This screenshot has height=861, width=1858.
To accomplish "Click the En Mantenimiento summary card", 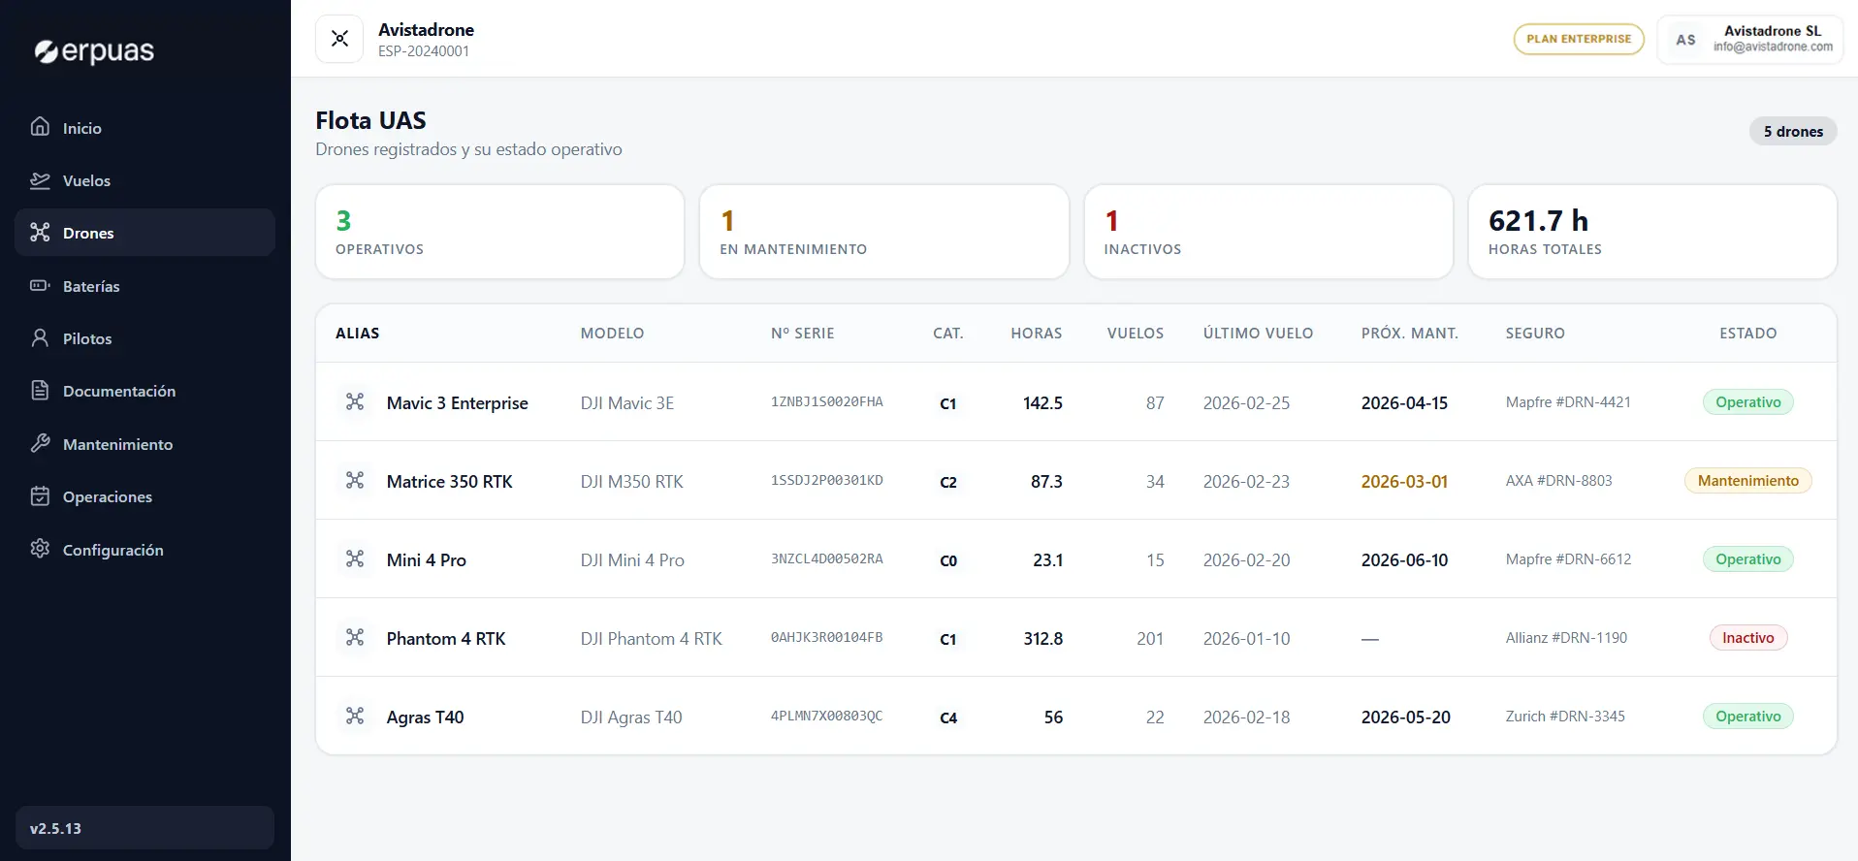I will click(883, 233).
